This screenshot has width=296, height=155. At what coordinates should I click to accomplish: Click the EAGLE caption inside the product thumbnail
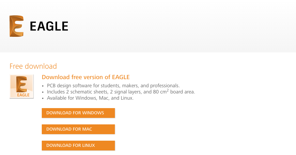coord(23,95)
